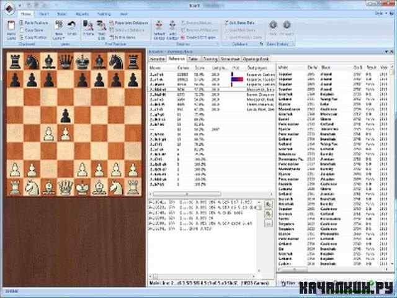Choose Copy Position in the Clipboard group

(x=33, y=37)
